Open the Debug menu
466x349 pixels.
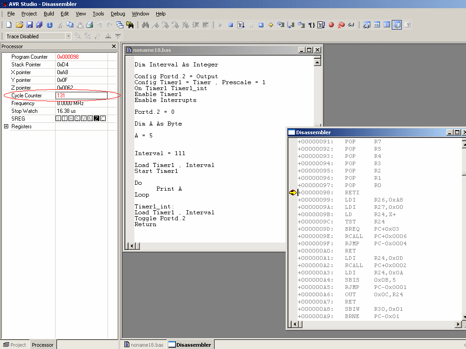click(x=118, y=14)
